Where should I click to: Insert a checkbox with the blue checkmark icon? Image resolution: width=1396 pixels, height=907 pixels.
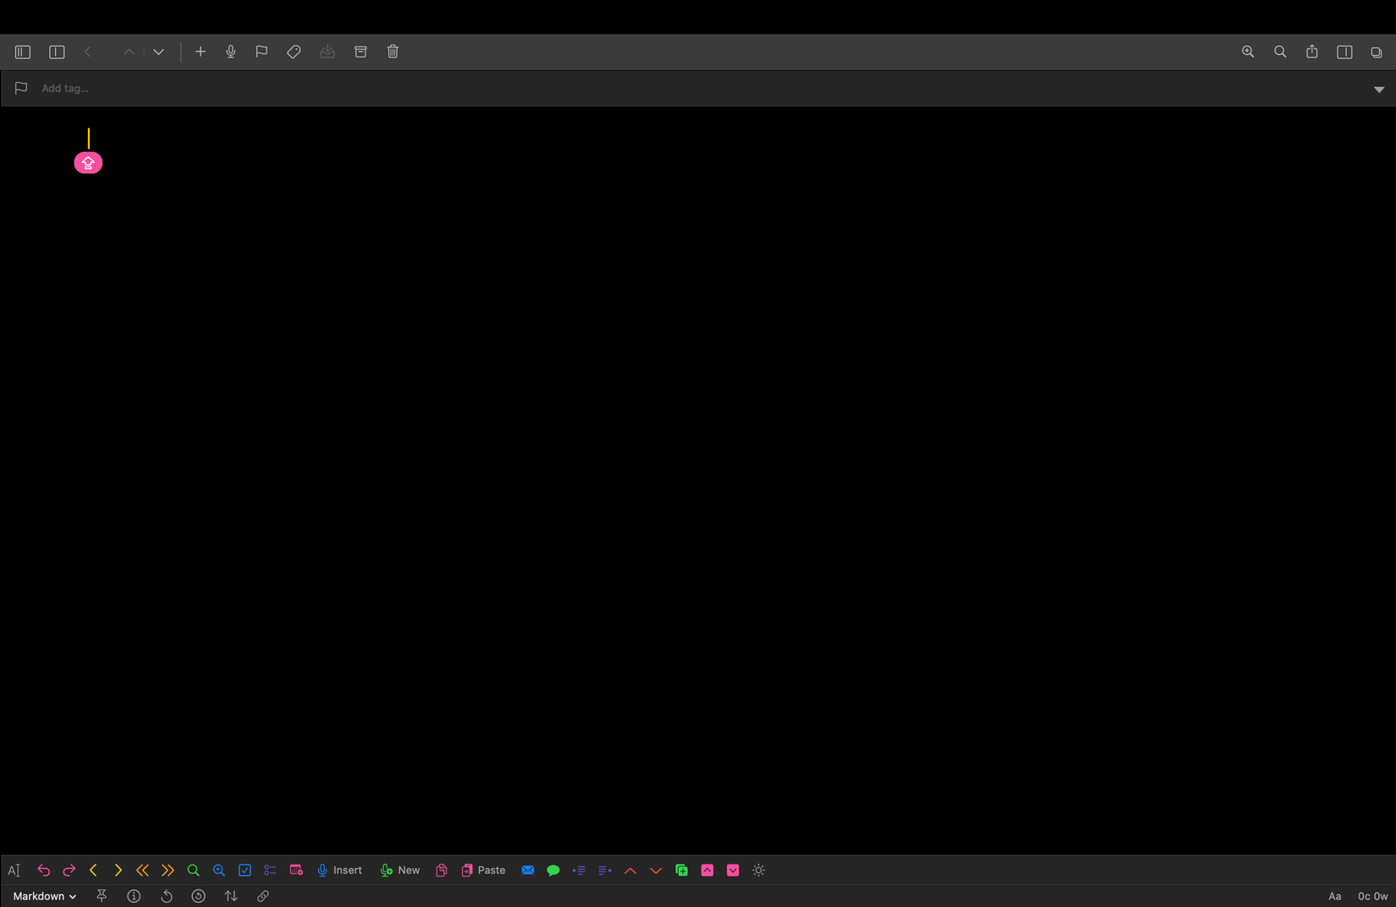[x=245, y=870]
